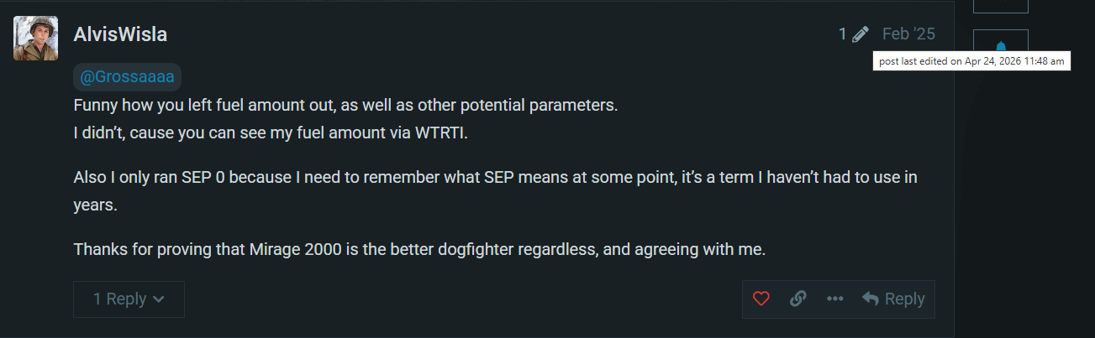This screenshot has width=1095, height=338.
Task: Open the @Grossaaaa mention
Action: tap(127, 77)
